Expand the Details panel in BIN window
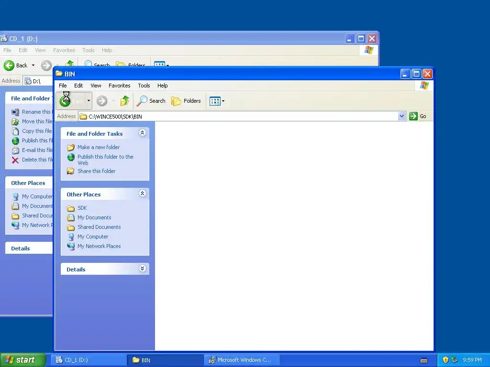 click(x=142, y=269)
